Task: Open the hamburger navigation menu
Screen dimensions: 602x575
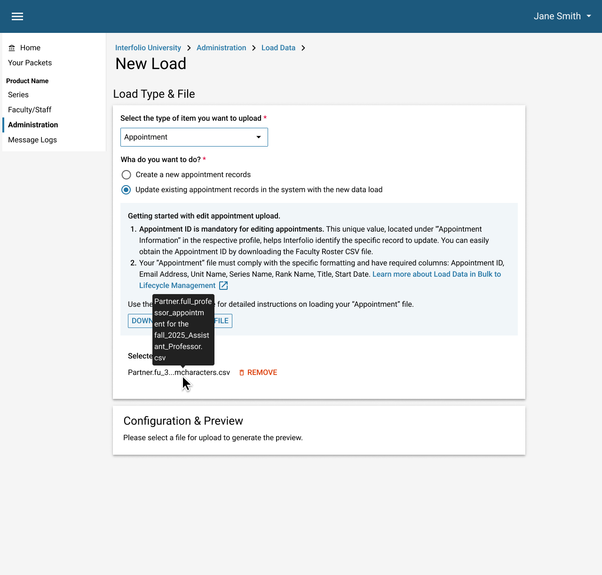Action: click(17, 16)
